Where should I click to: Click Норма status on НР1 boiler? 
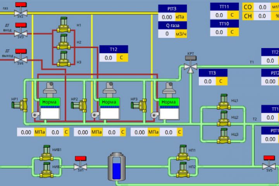[50, 102]
